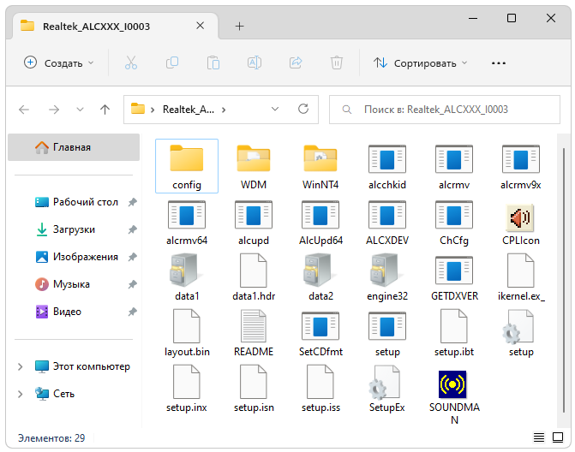The width and height of the screenshot is (575, 452).
Task: Click chevron before Realtek_A... breadcrumb
Action: 153,110
